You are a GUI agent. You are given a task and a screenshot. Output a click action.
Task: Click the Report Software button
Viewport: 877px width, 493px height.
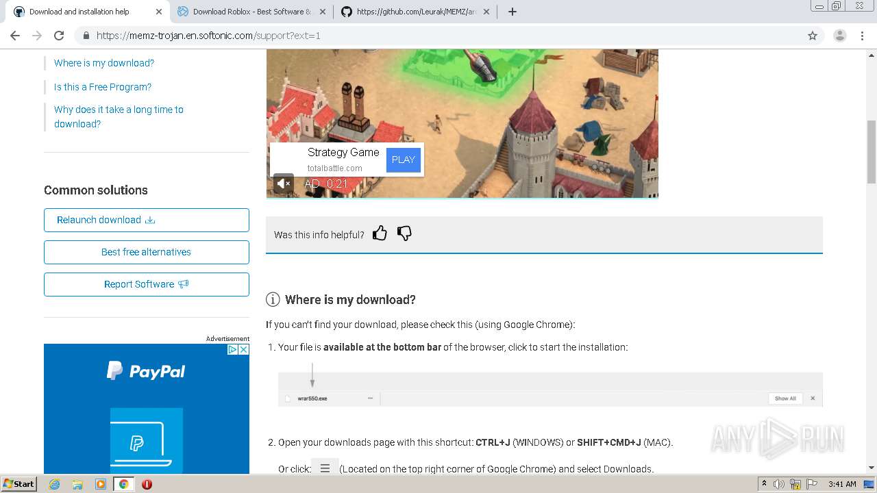[147, 284]
